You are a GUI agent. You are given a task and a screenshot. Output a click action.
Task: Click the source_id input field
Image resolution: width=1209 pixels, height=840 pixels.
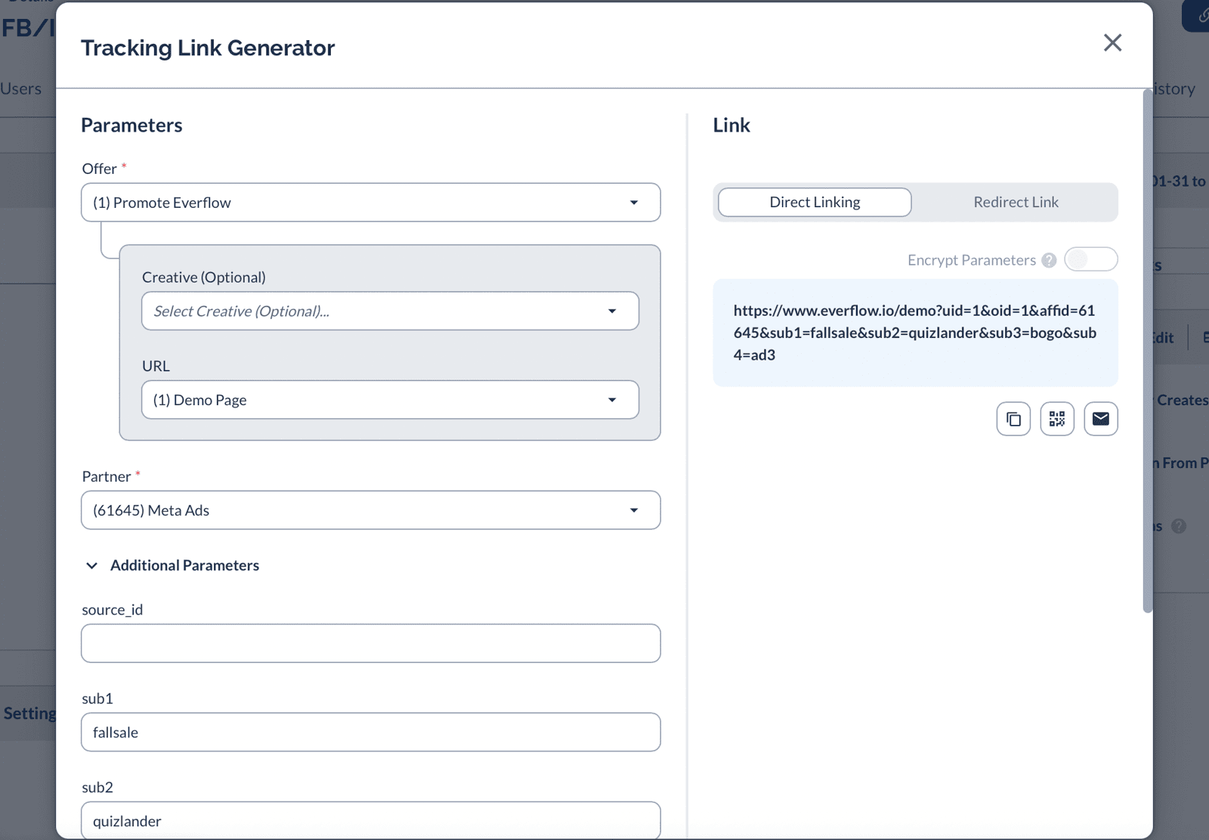pos(371,643)
